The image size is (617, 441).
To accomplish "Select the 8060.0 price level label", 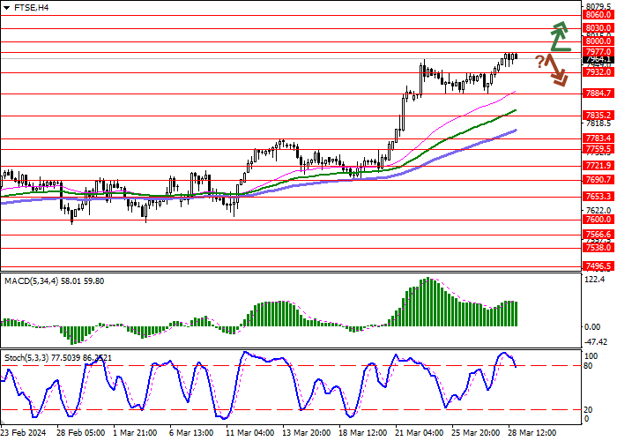I will click(598, 15).
